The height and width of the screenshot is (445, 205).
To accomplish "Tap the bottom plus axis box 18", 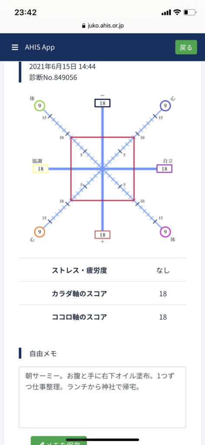I will point(102,235).
